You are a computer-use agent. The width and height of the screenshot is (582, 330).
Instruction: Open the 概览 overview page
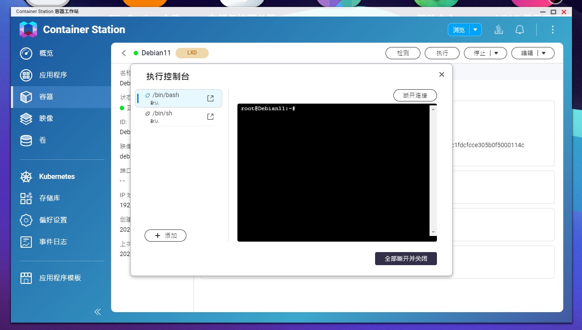click(x=46, y=53)
